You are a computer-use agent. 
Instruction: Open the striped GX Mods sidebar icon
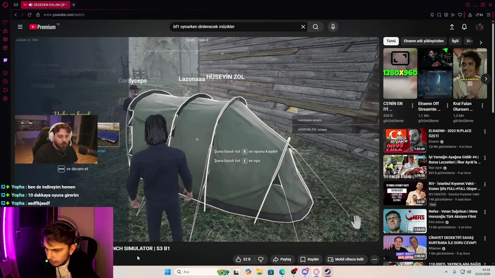click(x=5, y=39)
